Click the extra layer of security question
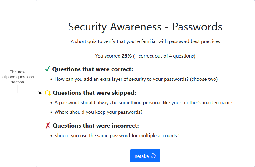Screen dimensions: 255x167 136,79
